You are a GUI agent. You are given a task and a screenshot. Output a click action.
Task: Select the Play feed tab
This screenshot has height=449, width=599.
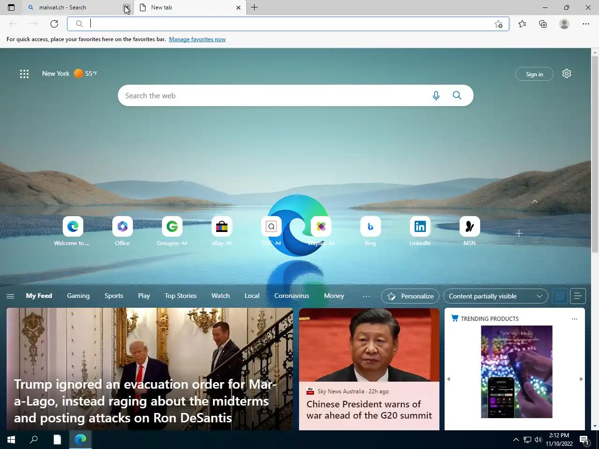click(x=144, y=296)
